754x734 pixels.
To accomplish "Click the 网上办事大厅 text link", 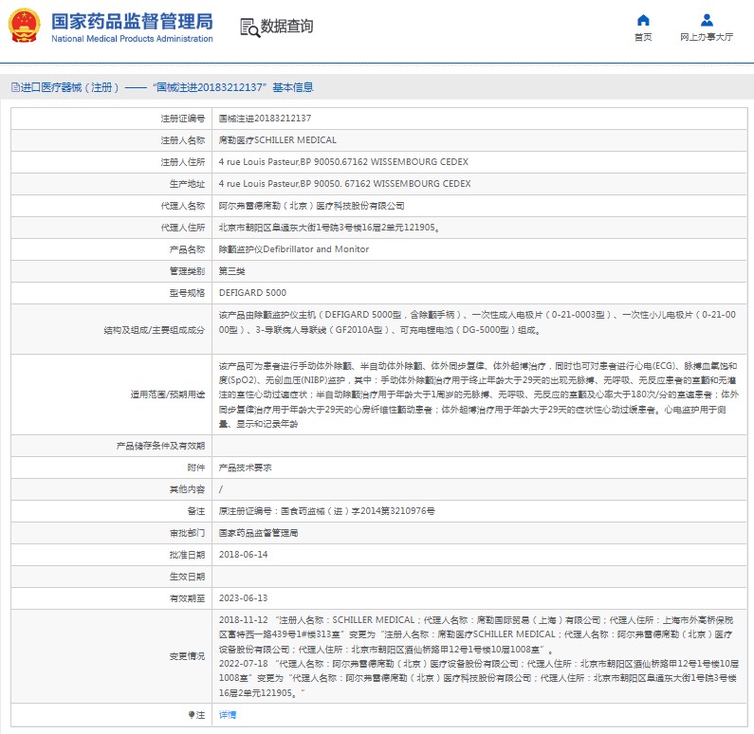I will click(x=707, y=37).
